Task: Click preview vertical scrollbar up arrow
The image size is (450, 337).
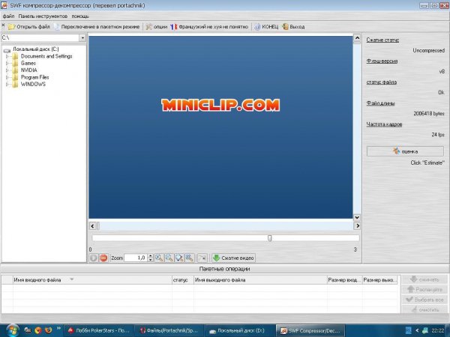Action: [x=357, y=38]
